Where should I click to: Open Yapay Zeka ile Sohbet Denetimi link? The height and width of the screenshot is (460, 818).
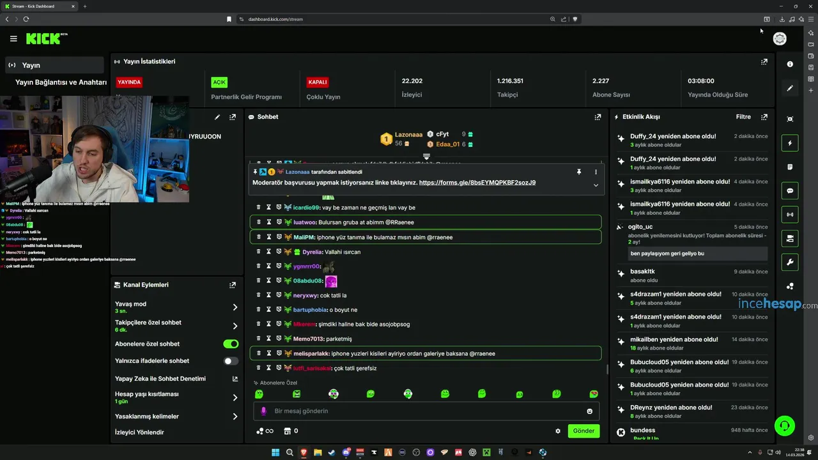coord(176,379)
